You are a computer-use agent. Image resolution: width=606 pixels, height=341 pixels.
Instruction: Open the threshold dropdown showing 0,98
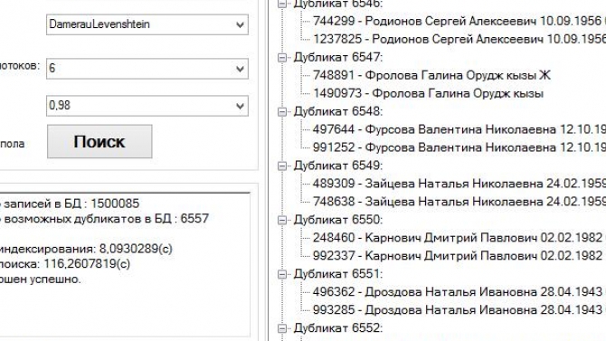click(147, 105)
